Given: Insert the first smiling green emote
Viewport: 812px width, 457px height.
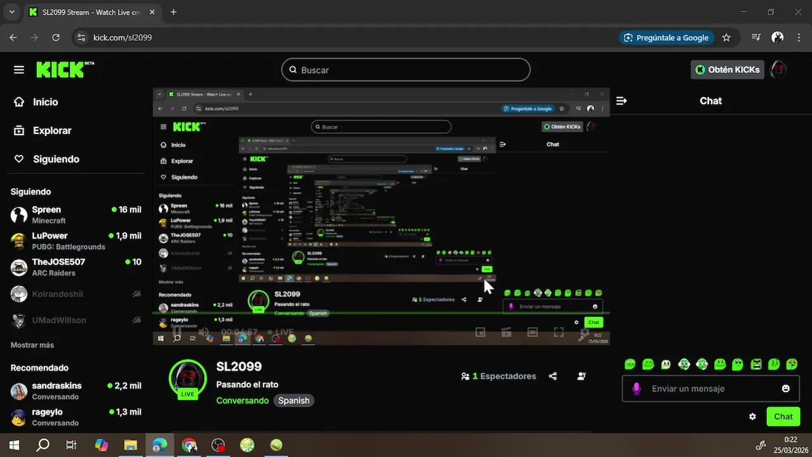Looking at the screenshot, I should (630, 364).
